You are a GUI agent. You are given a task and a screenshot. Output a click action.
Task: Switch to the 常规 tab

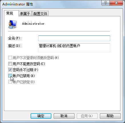pyautogui.click(x=10, y=13)
